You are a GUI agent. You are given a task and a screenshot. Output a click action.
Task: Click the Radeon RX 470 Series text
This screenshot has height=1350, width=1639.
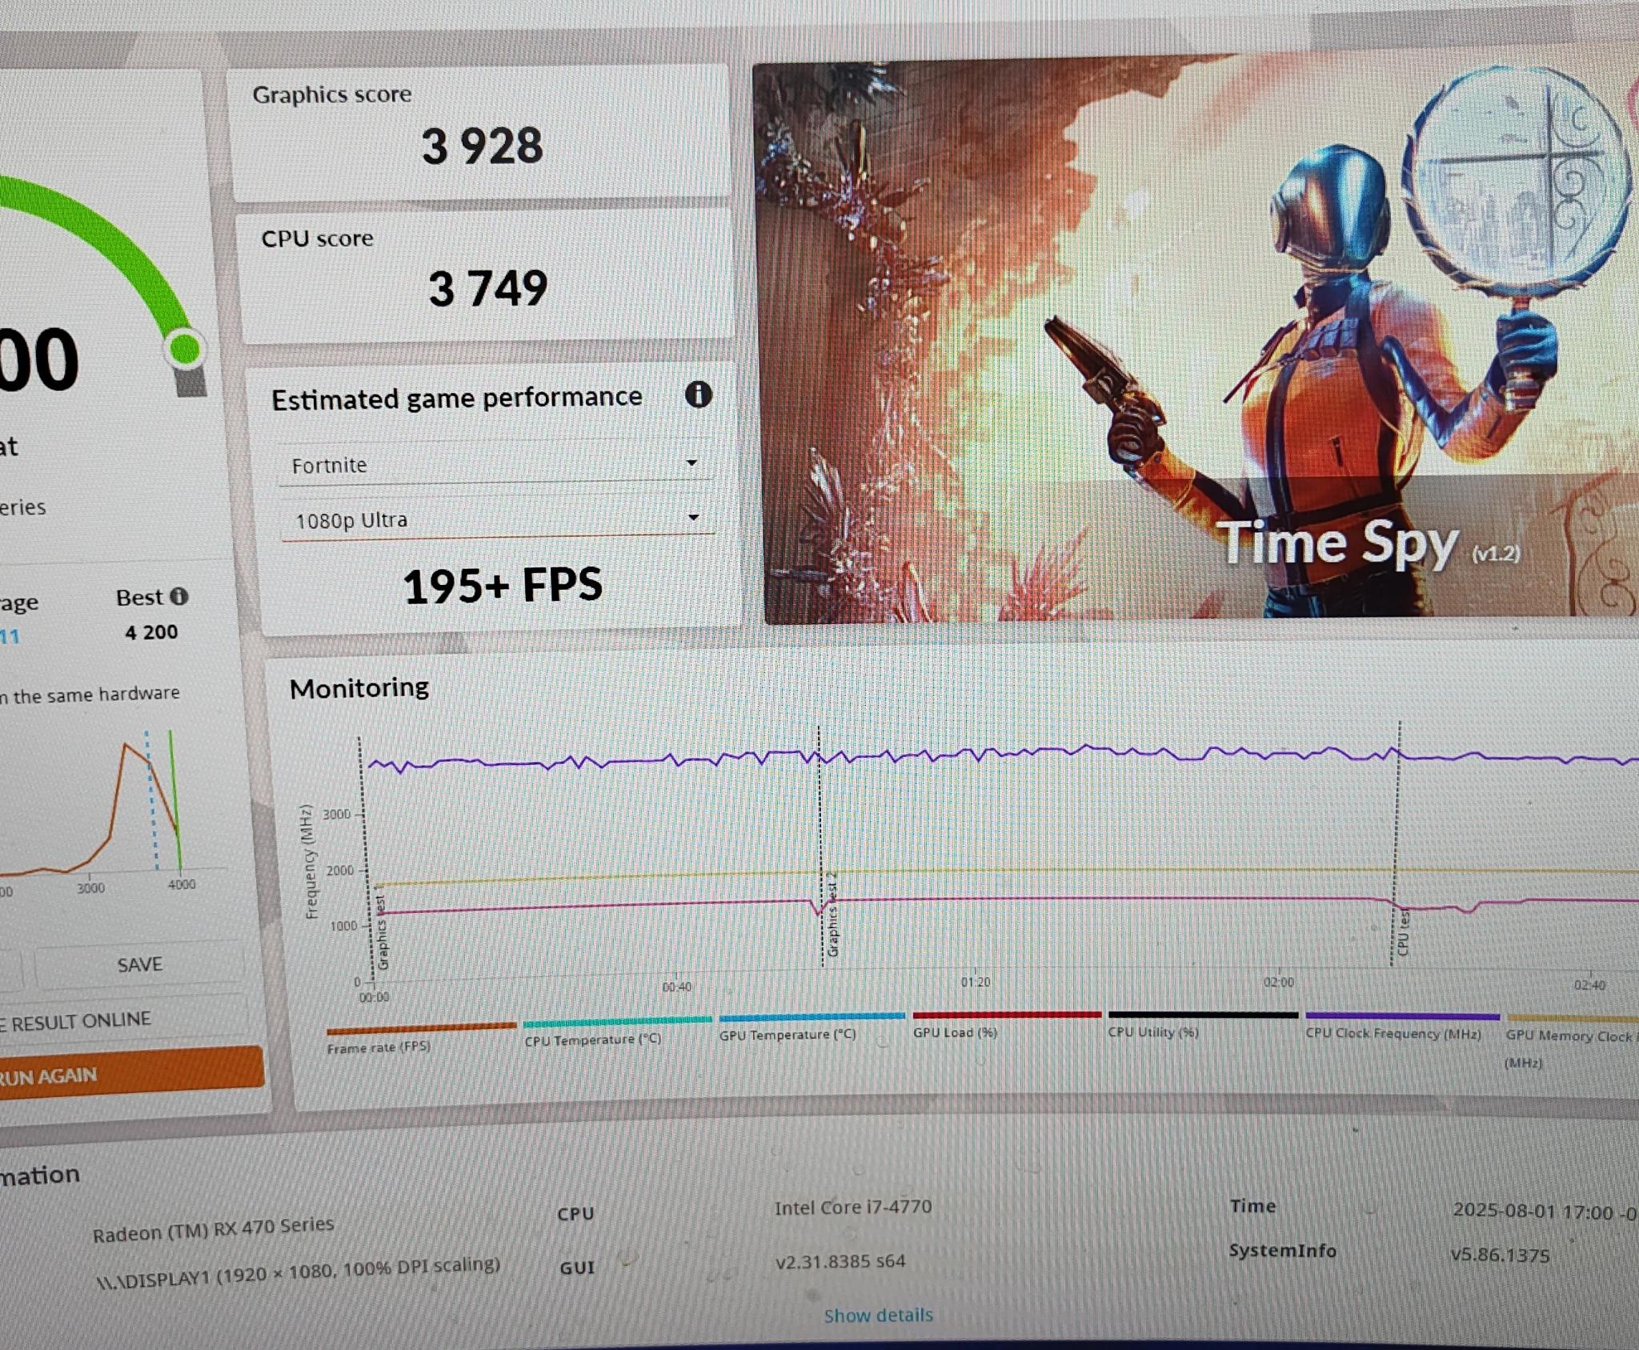[213, 1229]
